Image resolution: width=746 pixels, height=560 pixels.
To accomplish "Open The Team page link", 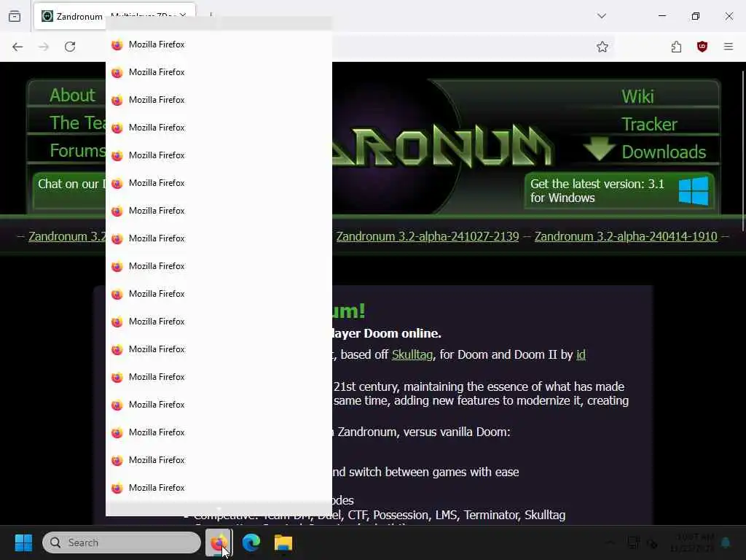I will 77,122.
